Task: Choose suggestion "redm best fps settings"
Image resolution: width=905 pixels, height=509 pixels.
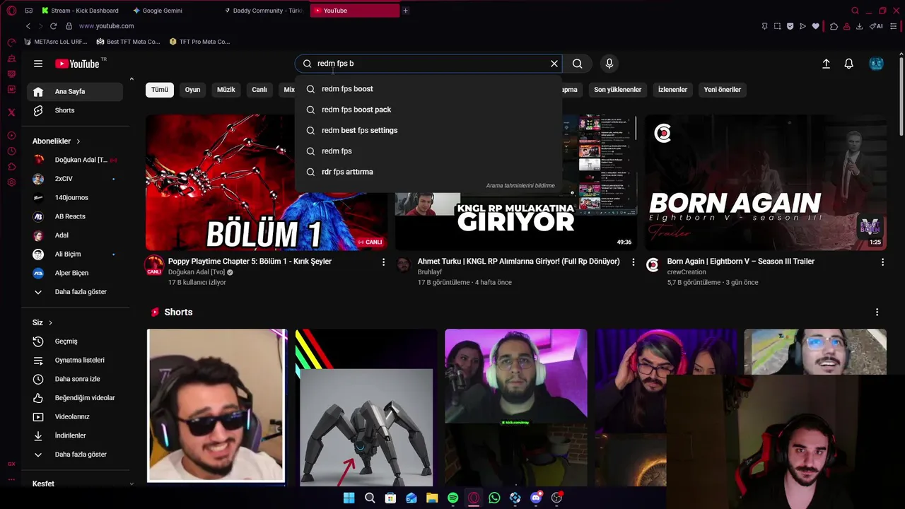Action: [x=428, y=130]
